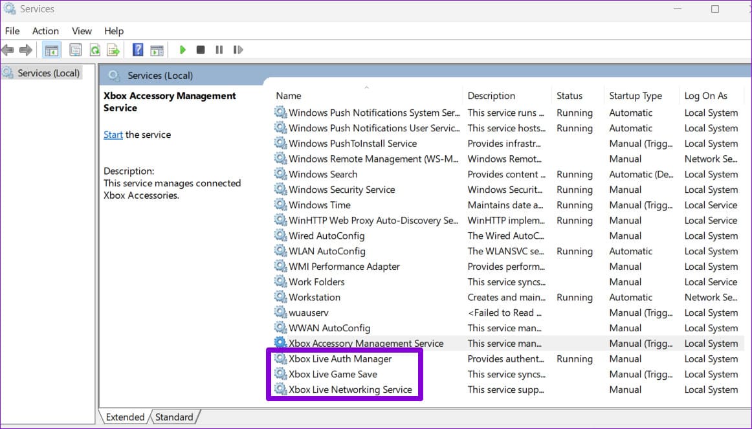Maximize the Services window
The width and height of the screenshot is (752, 429).
pos(715,9)
